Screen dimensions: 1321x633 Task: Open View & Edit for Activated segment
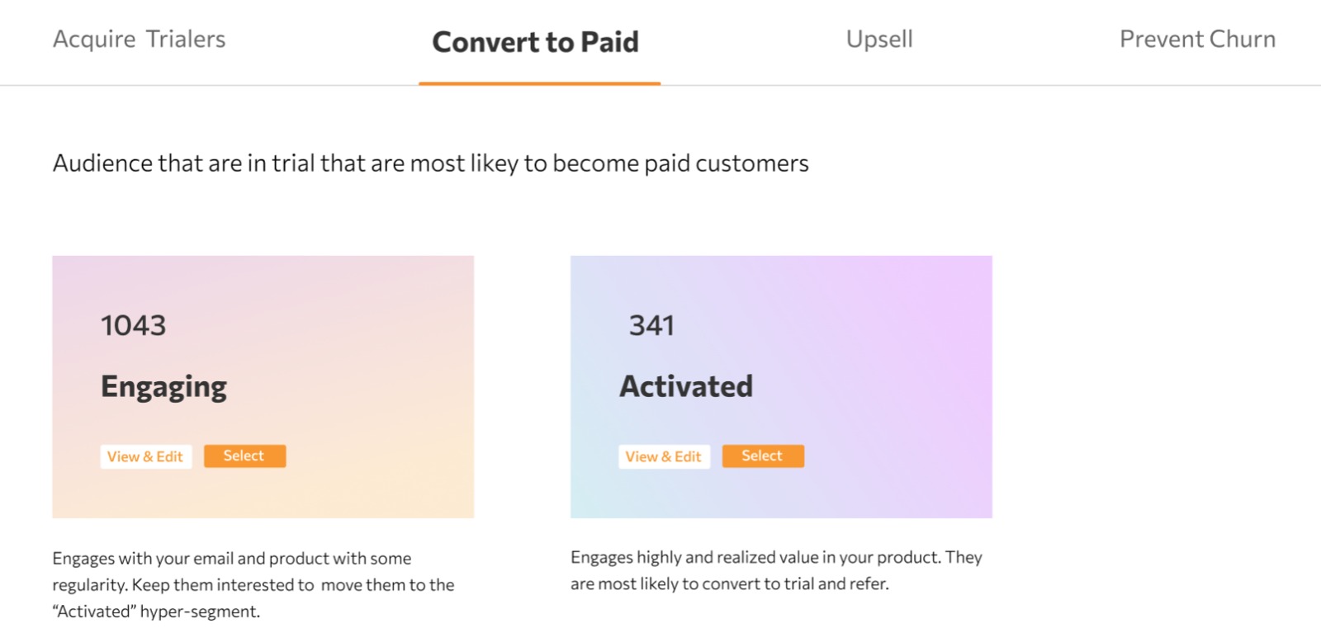[663, 456]
